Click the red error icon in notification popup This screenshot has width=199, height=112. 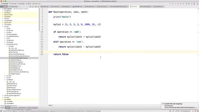[x=163, y=104]
